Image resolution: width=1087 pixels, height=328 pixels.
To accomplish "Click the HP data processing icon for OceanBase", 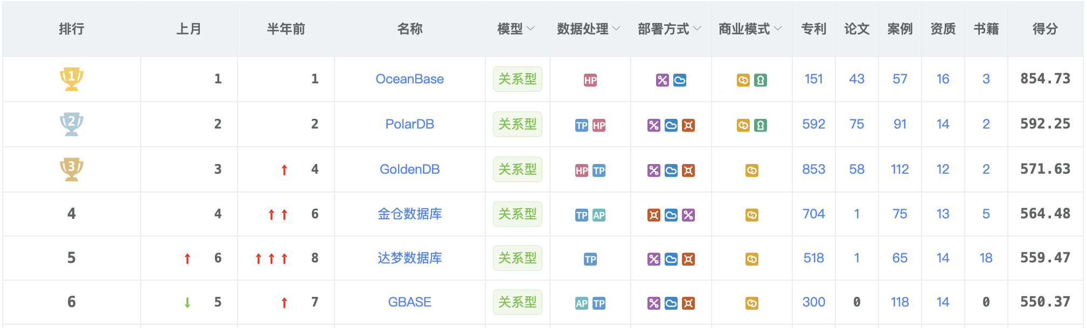I will coord(590,80).
